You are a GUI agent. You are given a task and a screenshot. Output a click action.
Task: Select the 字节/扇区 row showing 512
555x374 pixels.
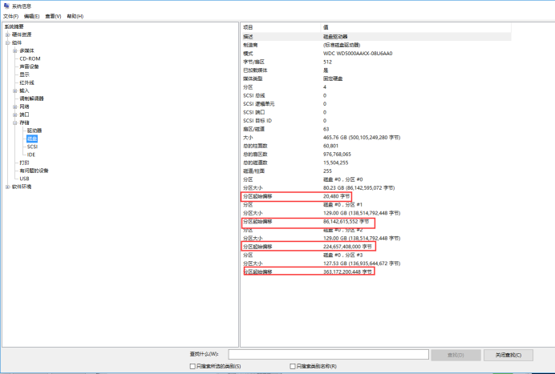point(376,62)
